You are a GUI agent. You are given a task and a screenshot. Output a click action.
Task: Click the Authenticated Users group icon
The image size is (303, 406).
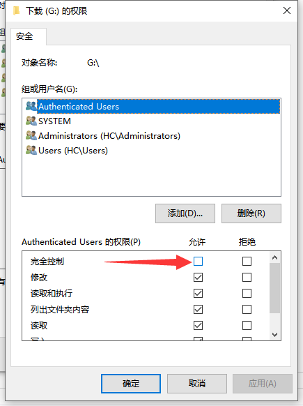pos(31,106)
